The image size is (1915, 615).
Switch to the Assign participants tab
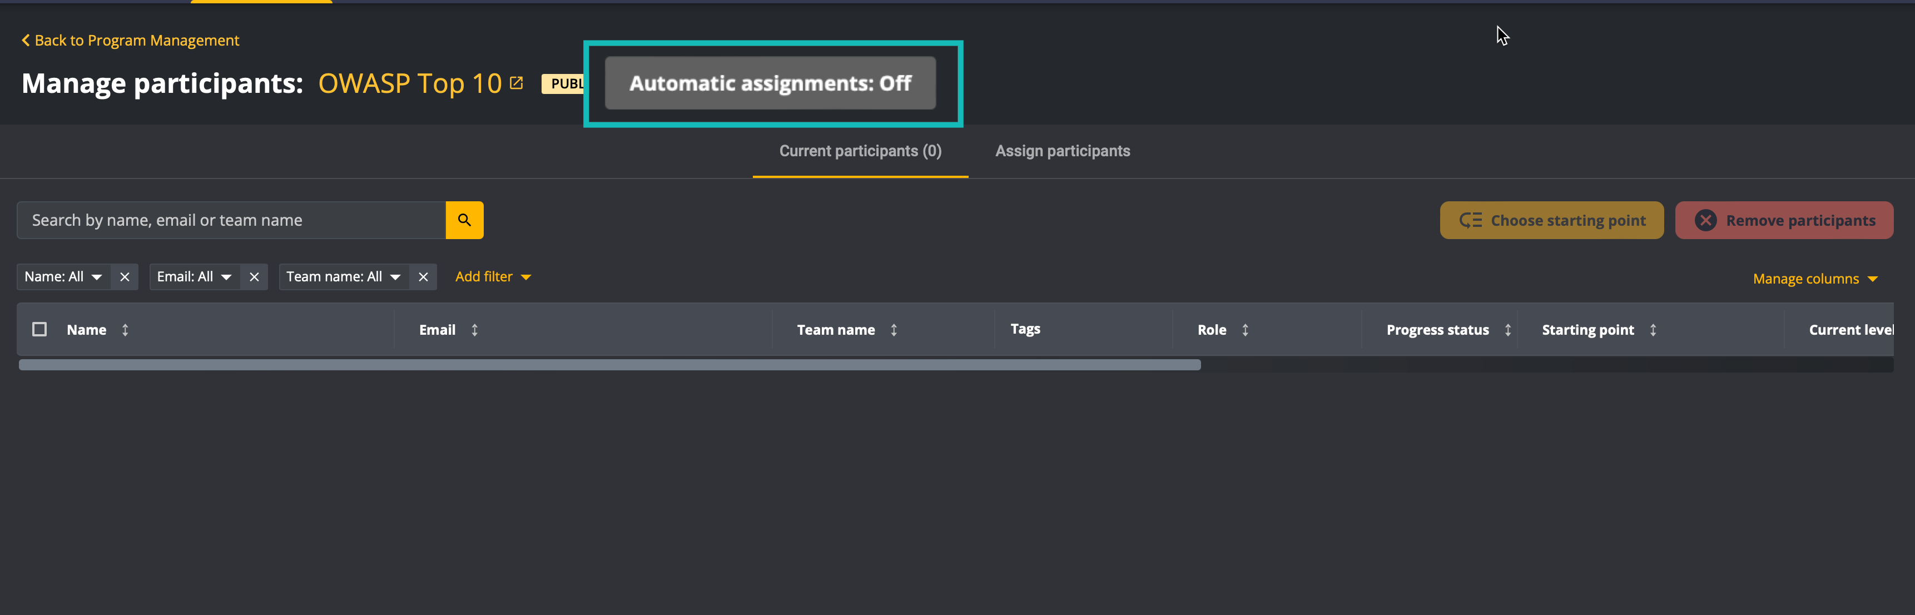[x=1063, y=150]
